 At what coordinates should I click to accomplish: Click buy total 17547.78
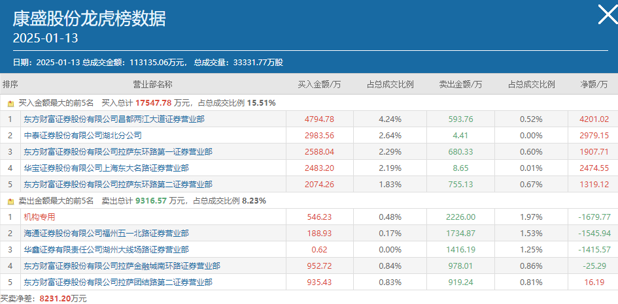point(154,104)
